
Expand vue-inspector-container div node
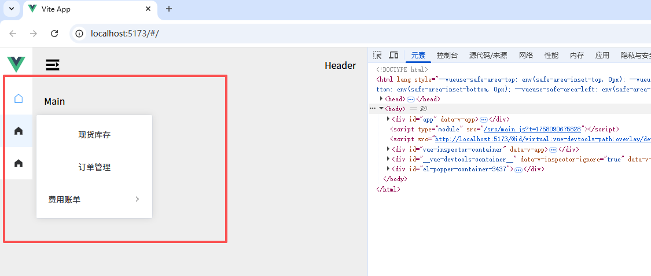pyautogui.click(x=388, y=149)
